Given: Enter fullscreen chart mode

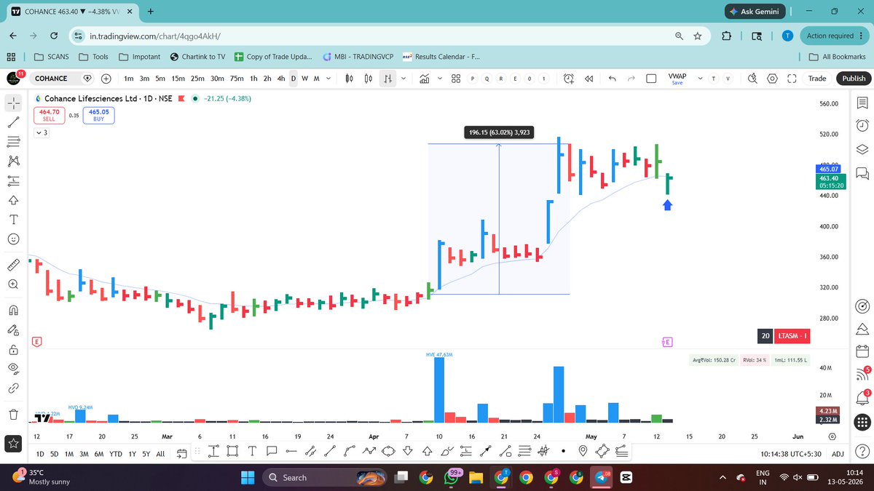Looking at the screenshot, I should coord(792,79).
